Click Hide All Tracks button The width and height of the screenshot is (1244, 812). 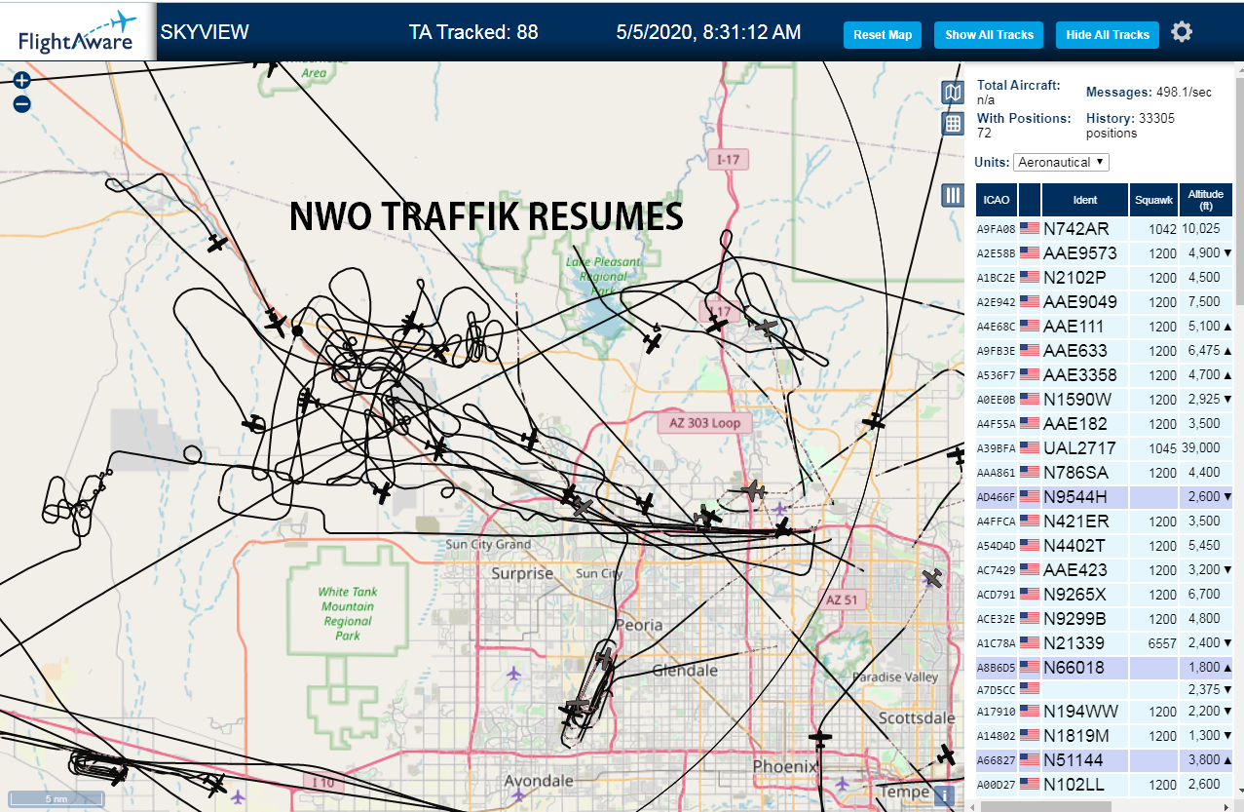[x=1108, y=35]
